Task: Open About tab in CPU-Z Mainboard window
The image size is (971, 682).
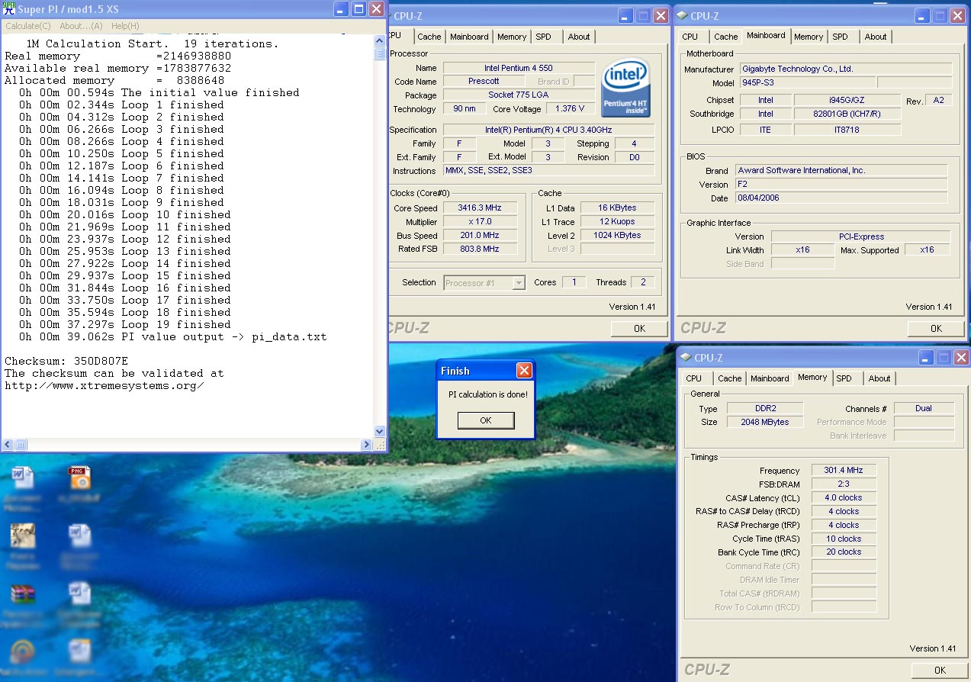Action: (876, 37)
